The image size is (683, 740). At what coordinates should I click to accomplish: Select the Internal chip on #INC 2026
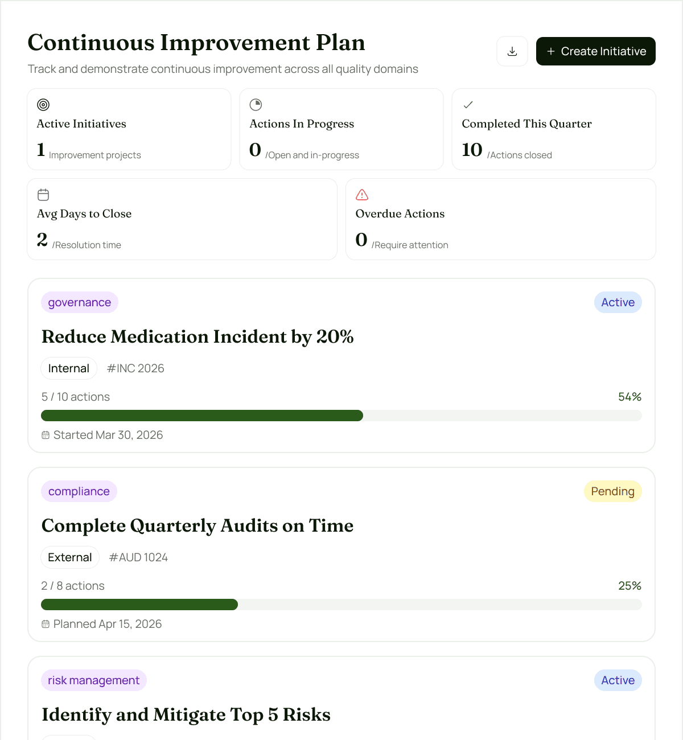click(x=68, y=368)
